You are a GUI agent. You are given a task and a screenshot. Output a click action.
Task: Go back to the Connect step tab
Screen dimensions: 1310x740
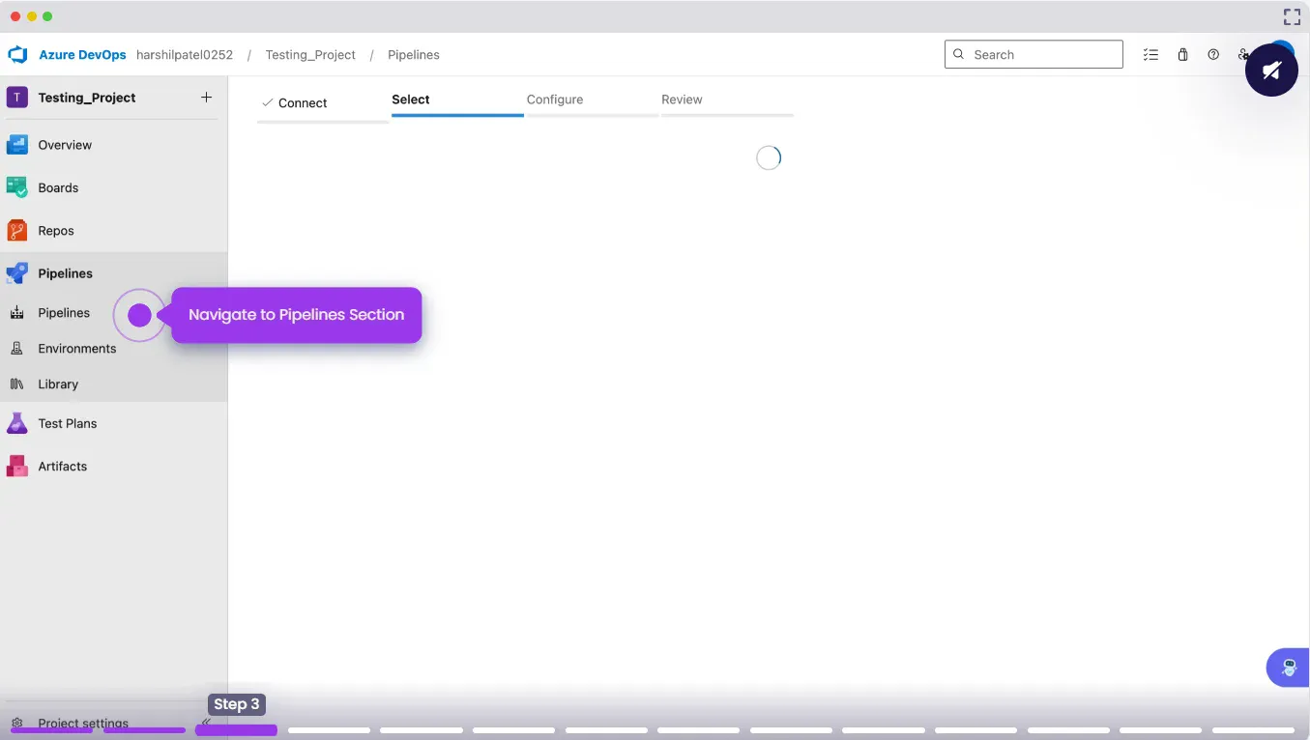coord(295,102)
